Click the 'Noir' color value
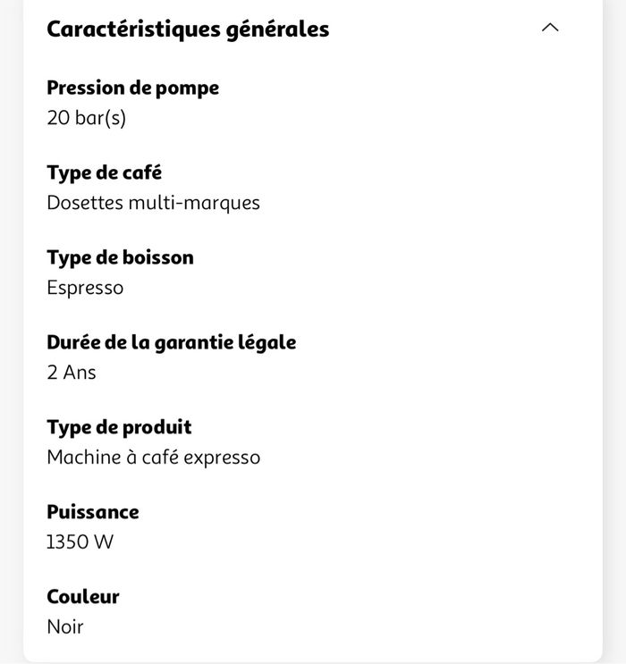The image size is (626, 664). point(64,626)
